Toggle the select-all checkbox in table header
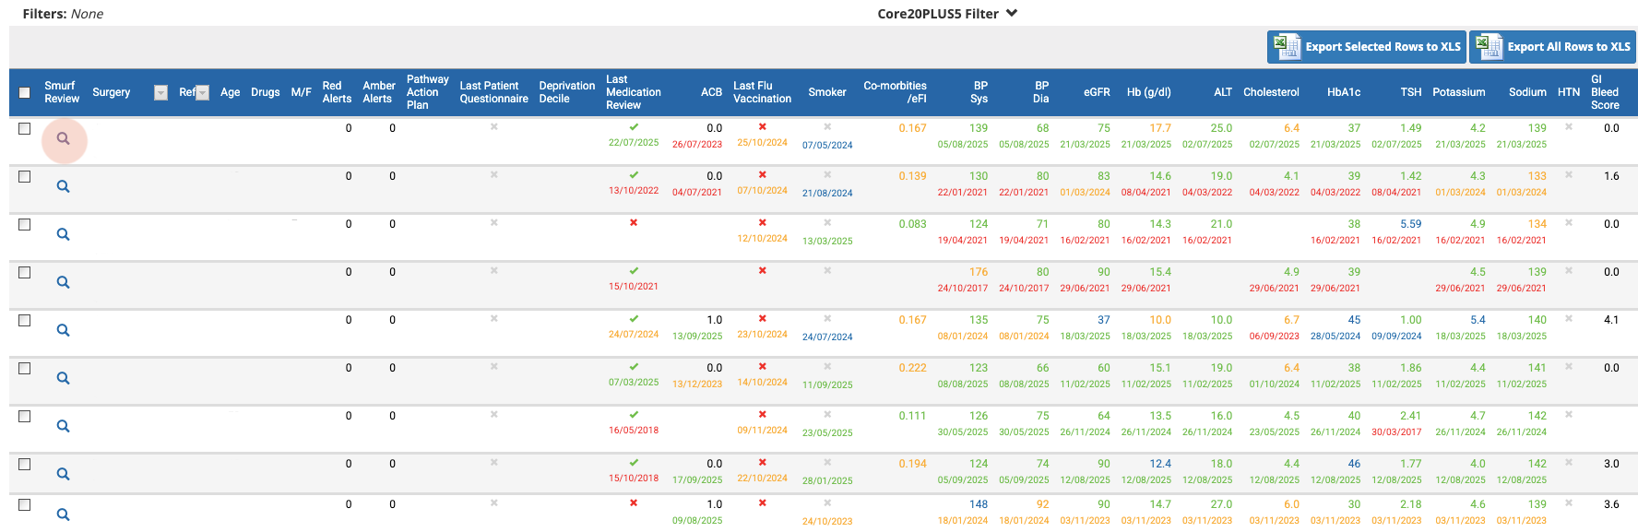This screenshot has width=1638, height=532. pos(25,92)
